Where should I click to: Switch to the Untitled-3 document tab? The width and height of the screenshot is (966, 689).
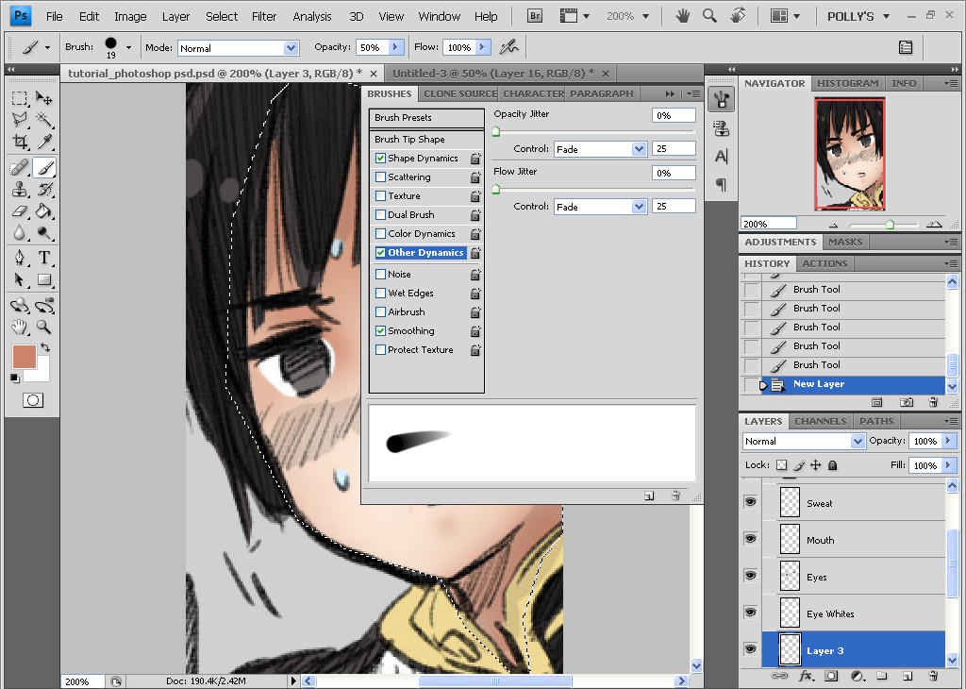tap(500, 74)
